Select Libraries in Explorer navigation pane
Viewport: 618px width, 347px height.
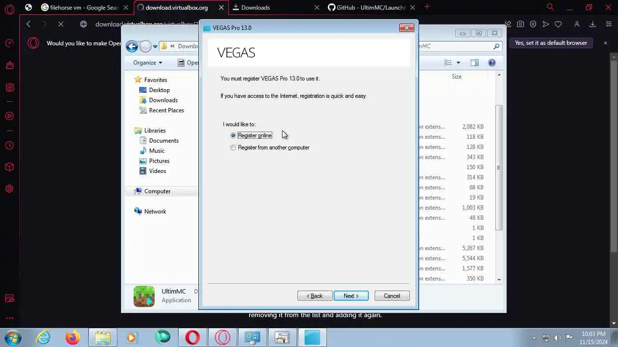pos(154,131)
